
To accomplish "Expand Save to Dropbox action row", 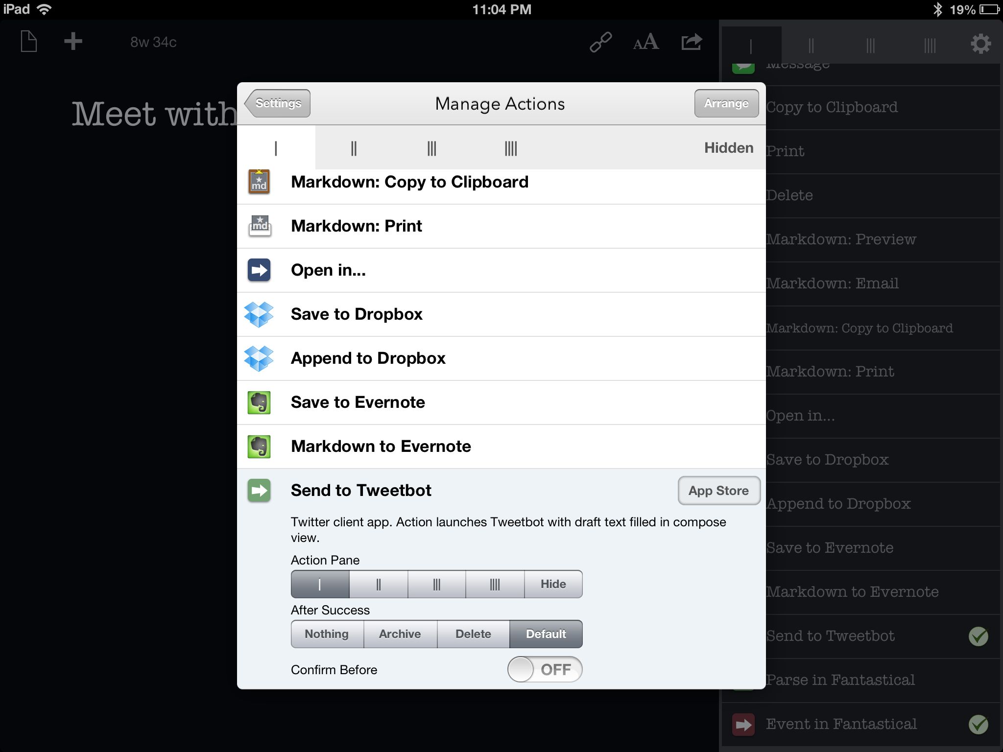I will coord(501,314).
